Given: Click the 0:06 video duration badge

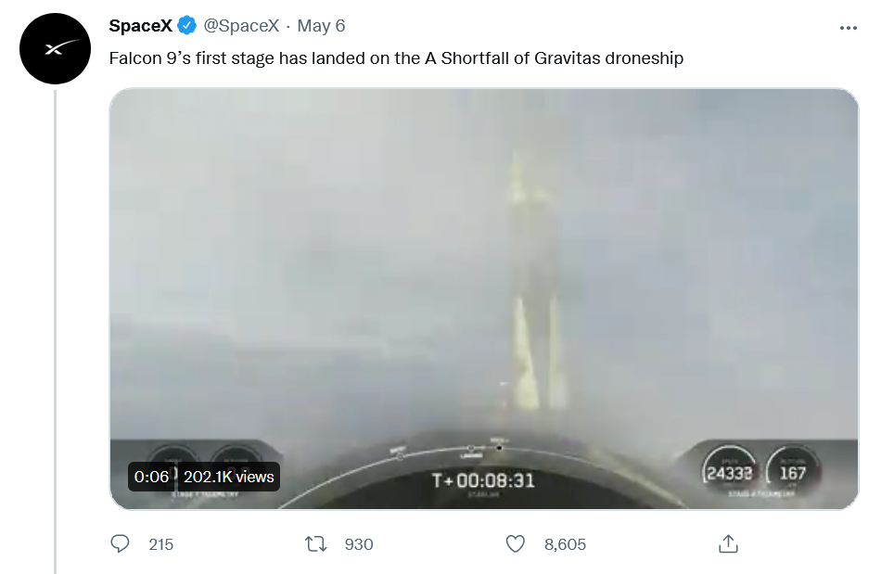Looking at the screenshot, I should coord(151,477).
